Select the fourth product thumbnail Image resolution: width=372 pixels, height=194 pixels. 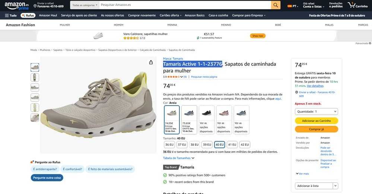(35, 97)
